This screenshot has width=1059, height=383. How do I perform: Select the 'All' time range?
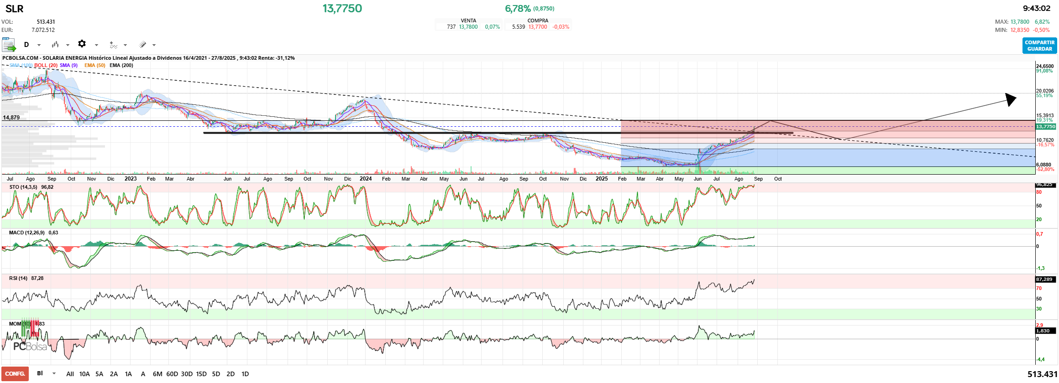(x=70, y=374)
